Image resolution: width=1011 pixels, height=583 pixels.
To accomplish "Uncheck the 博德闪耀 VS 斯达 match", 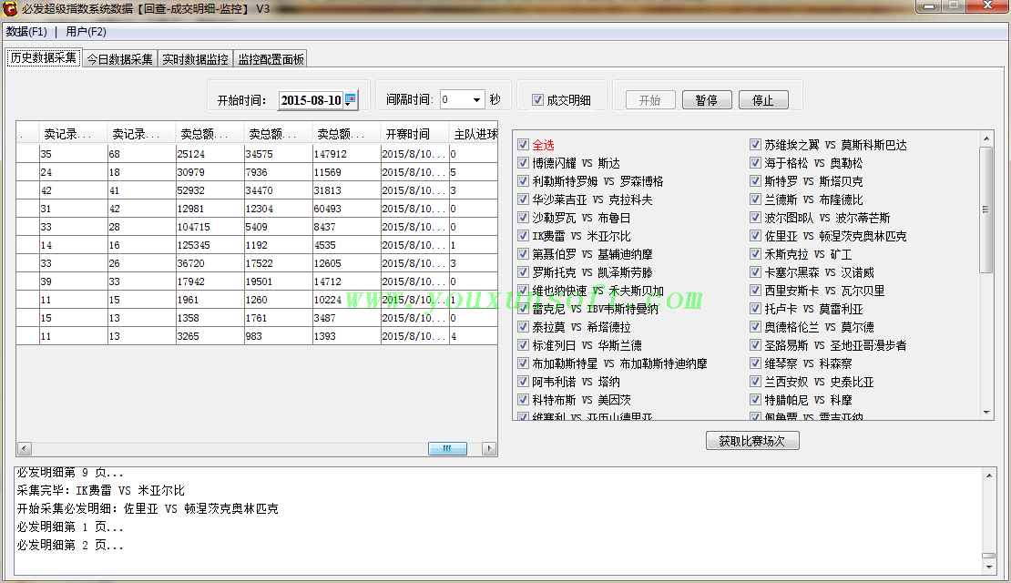I will point(523,162).
